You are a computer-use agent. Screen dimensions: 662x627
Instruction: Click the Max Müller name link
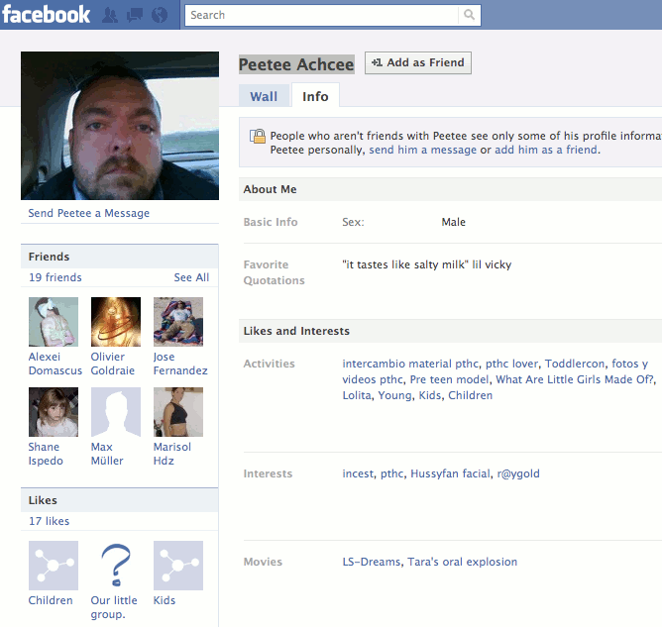click(107, 454)
